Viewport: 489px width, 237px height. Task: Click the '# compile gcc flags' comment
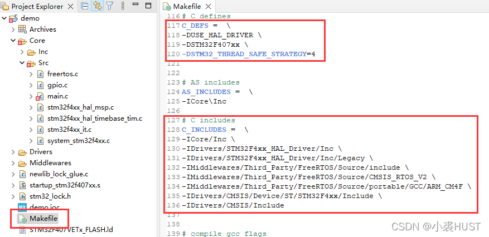pyautogui.click(x=224, y=234)
